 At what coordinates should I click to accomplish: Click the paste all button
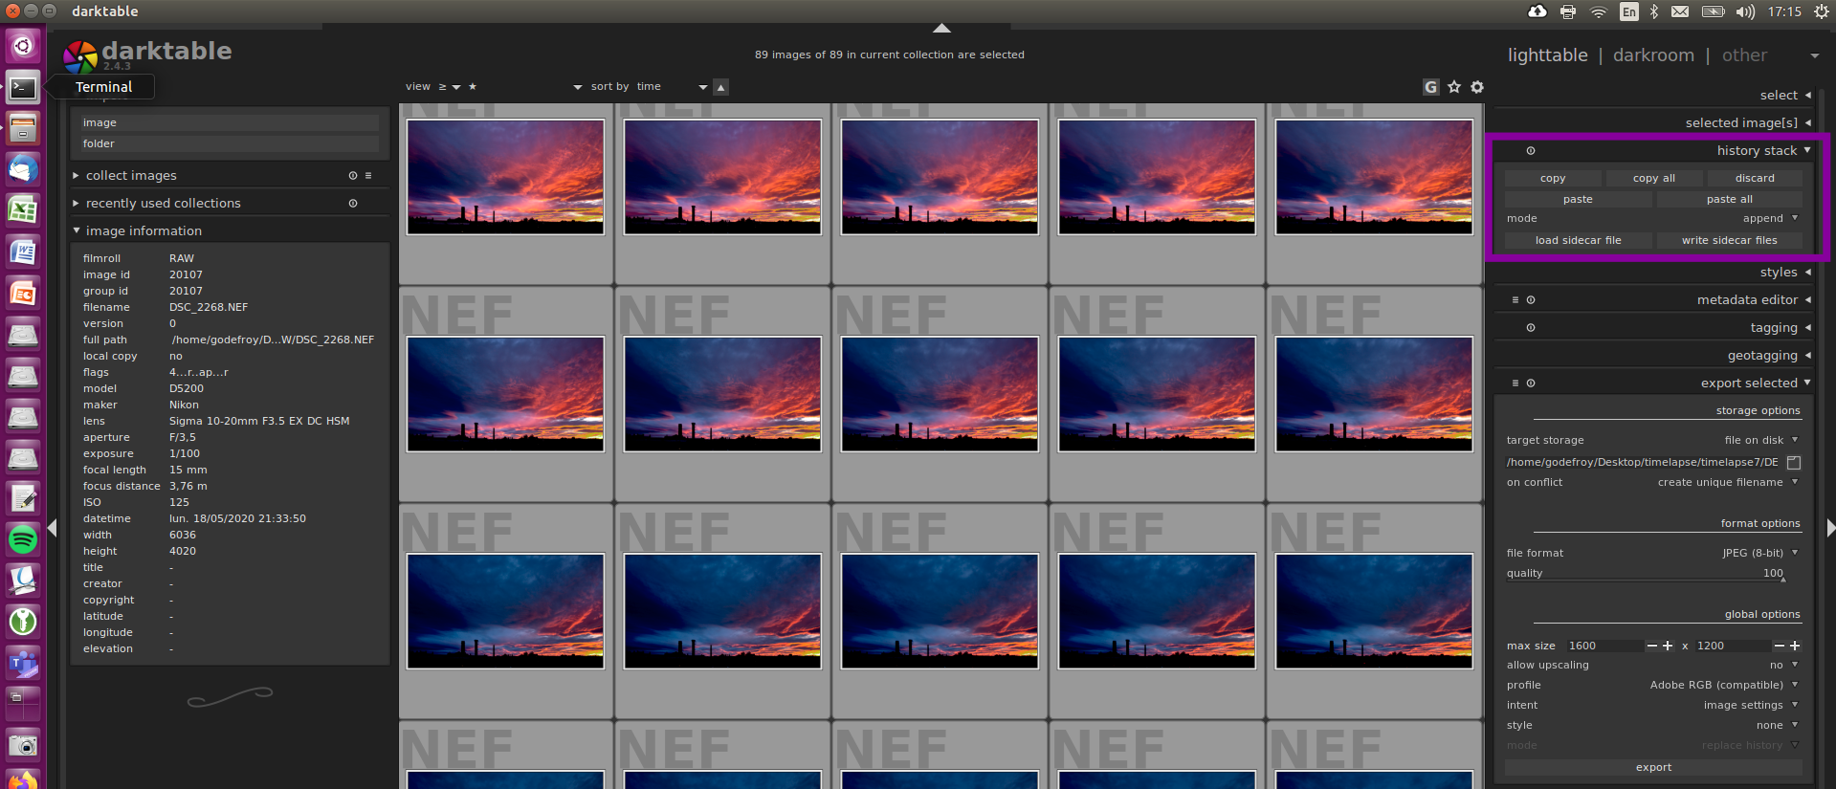[1729, 200]
